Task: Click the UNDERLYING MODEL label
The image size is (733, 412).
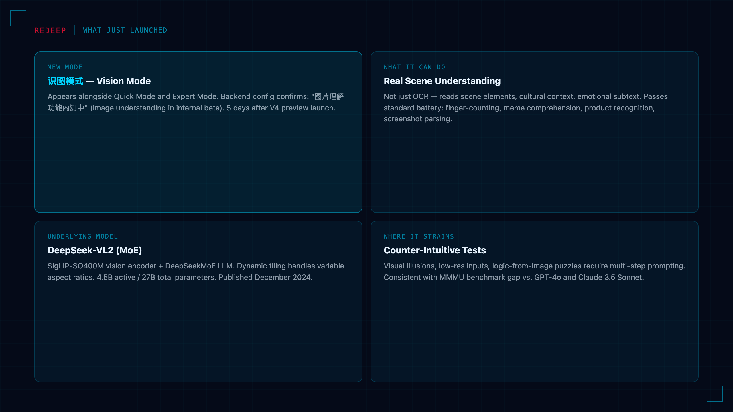Action: coord(83,236)
